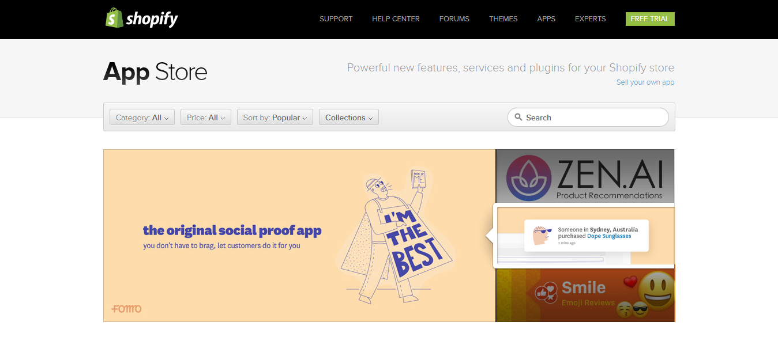Open the FORUMS navigation item
778x337 pixels.
click(454, 18)
